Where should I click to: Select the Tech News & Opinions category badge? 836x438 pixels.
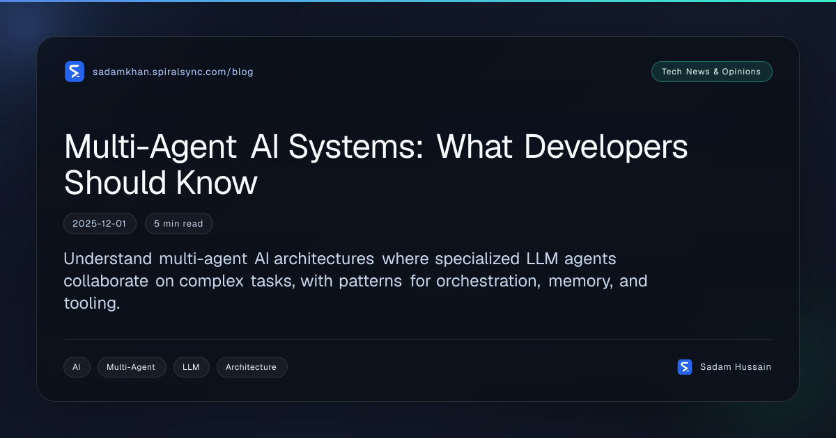(711, 72)
